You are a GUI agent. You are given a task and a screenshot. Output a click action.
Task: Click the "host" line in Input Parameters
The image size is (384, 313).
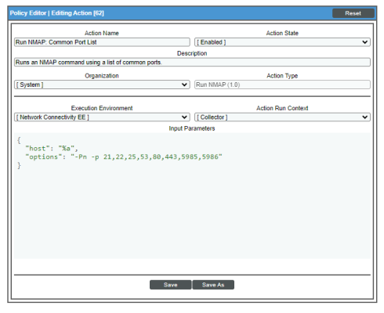(52, 149)
